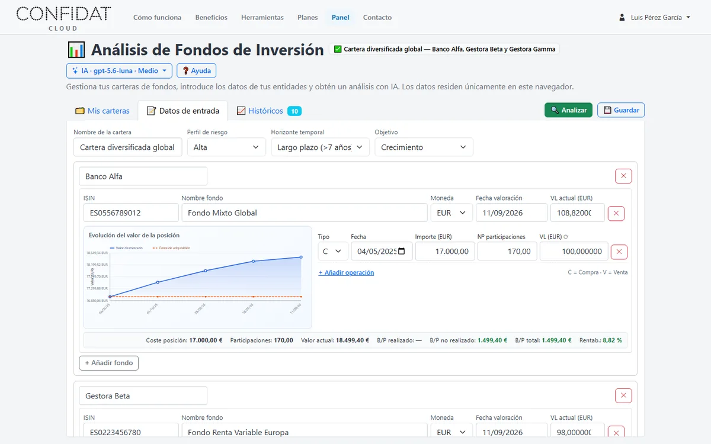Click the Confidat Cloud logo
This screenshot has height=444, width=711.
pyautogui.click(x=63, y=18)
